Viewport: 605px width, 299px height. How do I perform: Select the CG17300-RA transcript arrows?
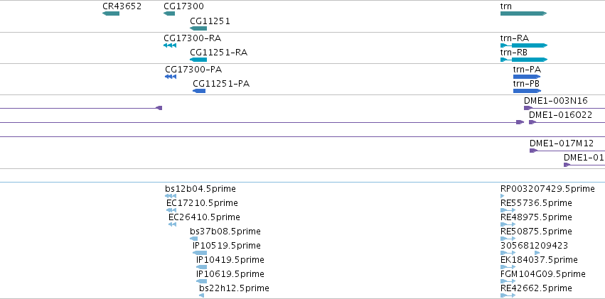pyautogui.click(x=170, y=45)
